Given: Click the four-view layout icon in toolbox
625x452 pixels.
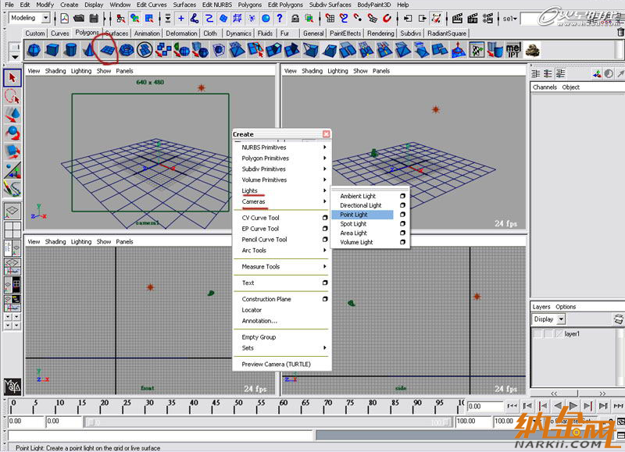Looking at the screenshot, I should 12,230.
